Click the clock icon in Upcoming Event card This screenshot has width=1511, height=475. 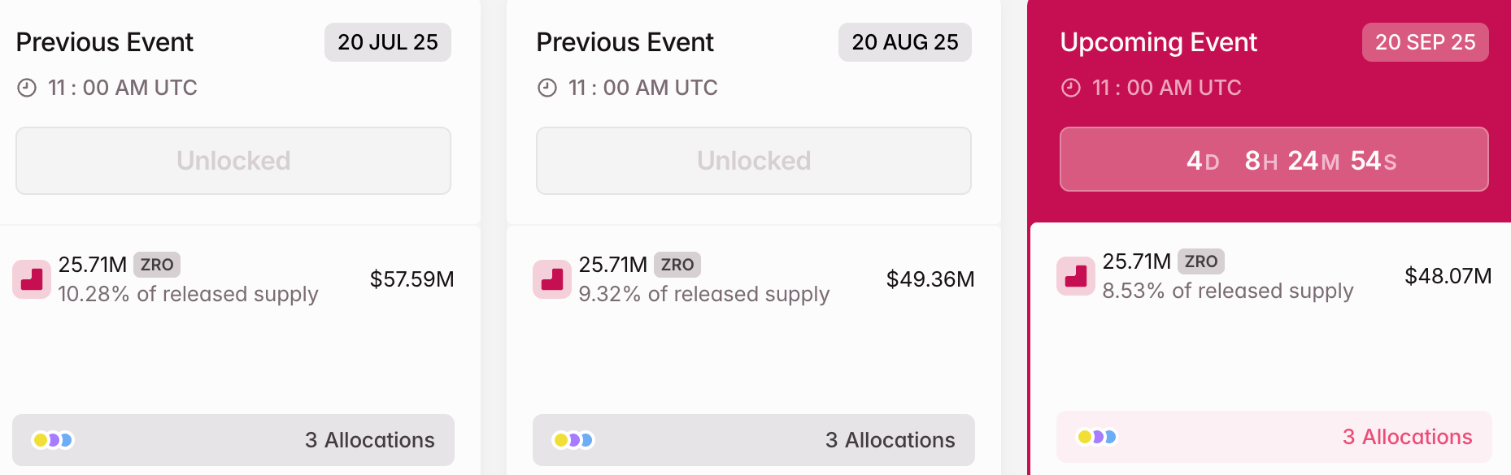click(x=1071, y=88)
